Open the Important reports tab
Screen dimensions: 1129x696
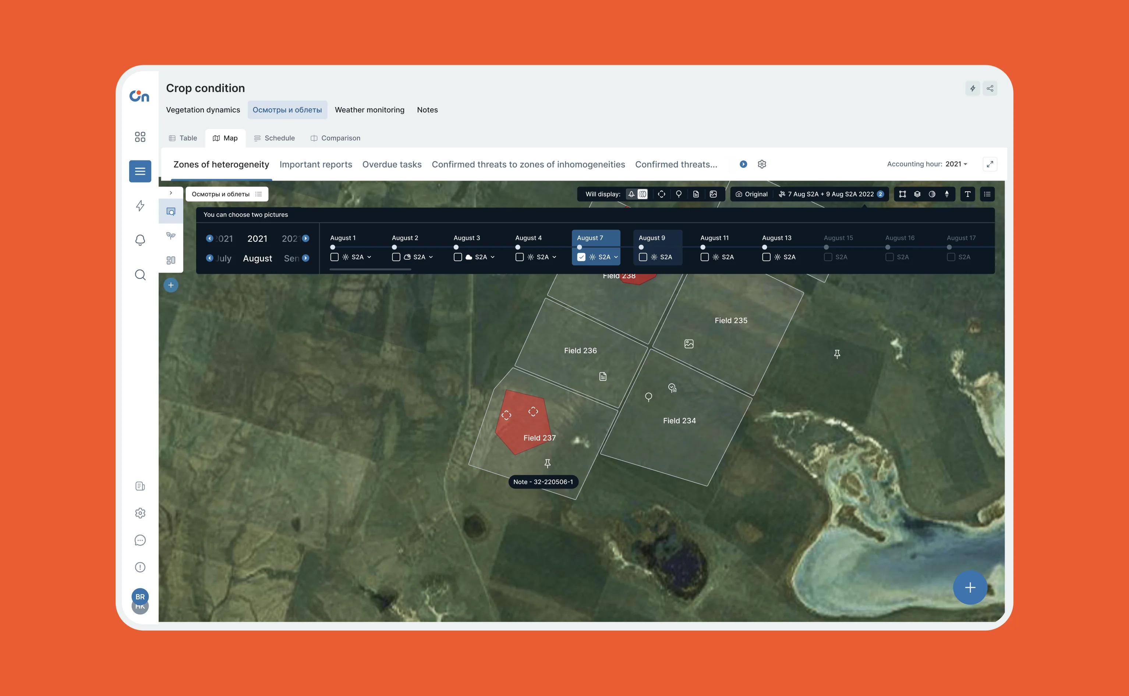(x=316, y=164)
